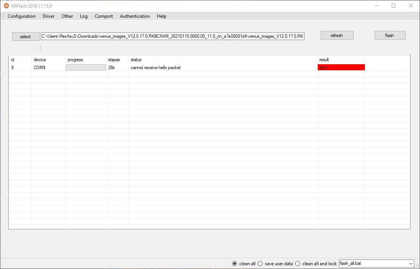Click the menu bar grip handle
This screenshot has height=269, width=420.
(x=3, y=16)
